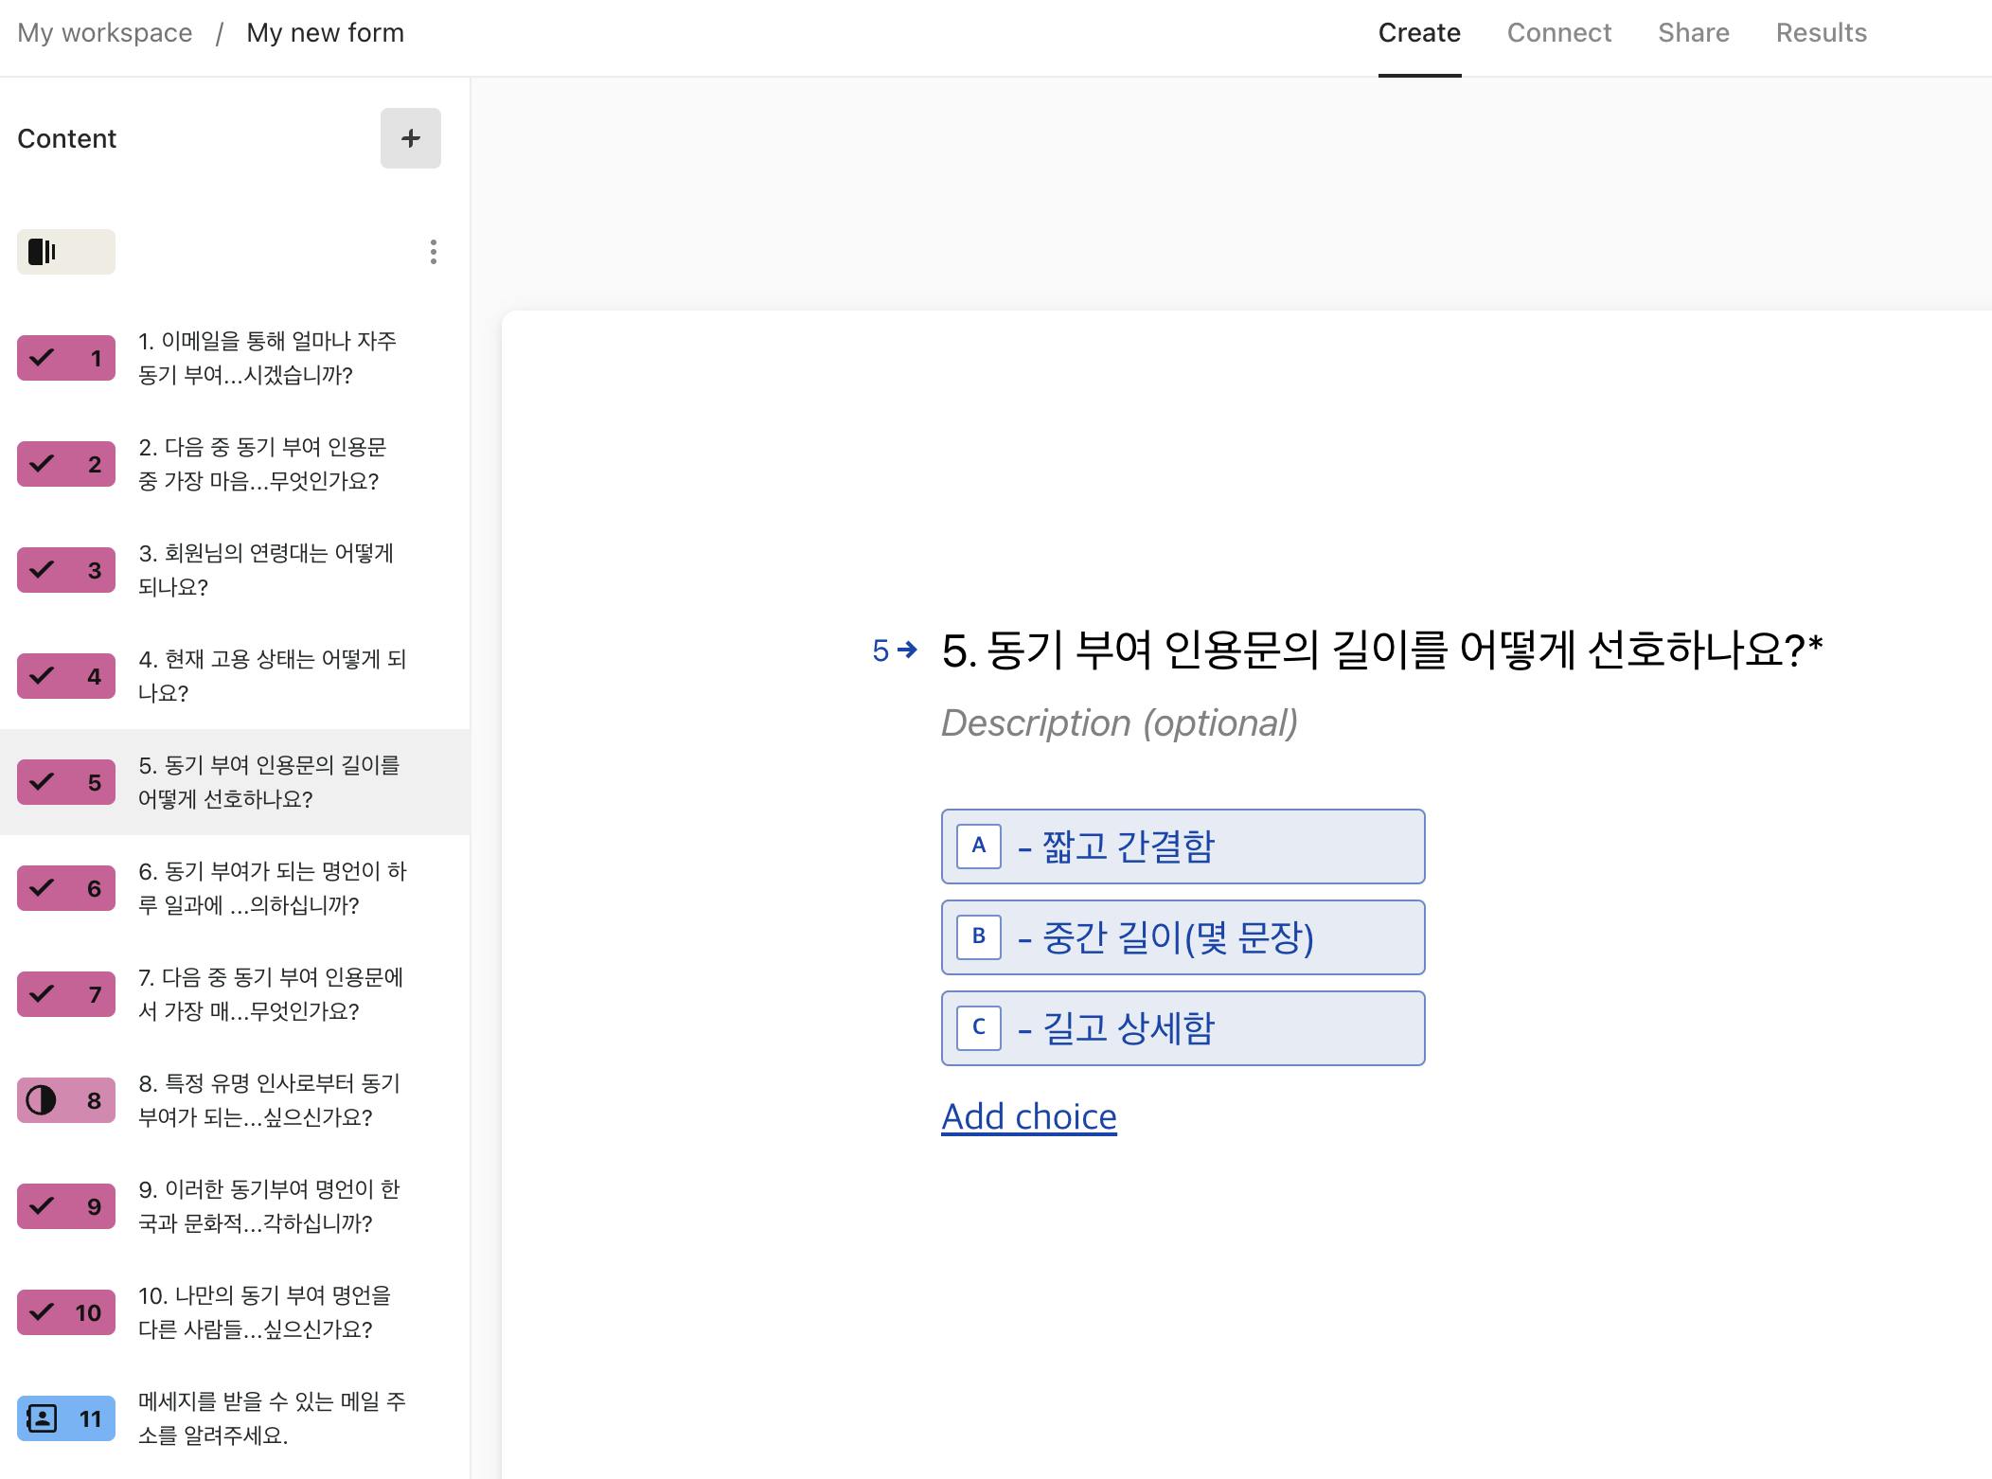Image resolution: width=1992 pixels, height=1479 pixels.
Task: Switch to the Connect tab
Action: [x=1557, y=32]
